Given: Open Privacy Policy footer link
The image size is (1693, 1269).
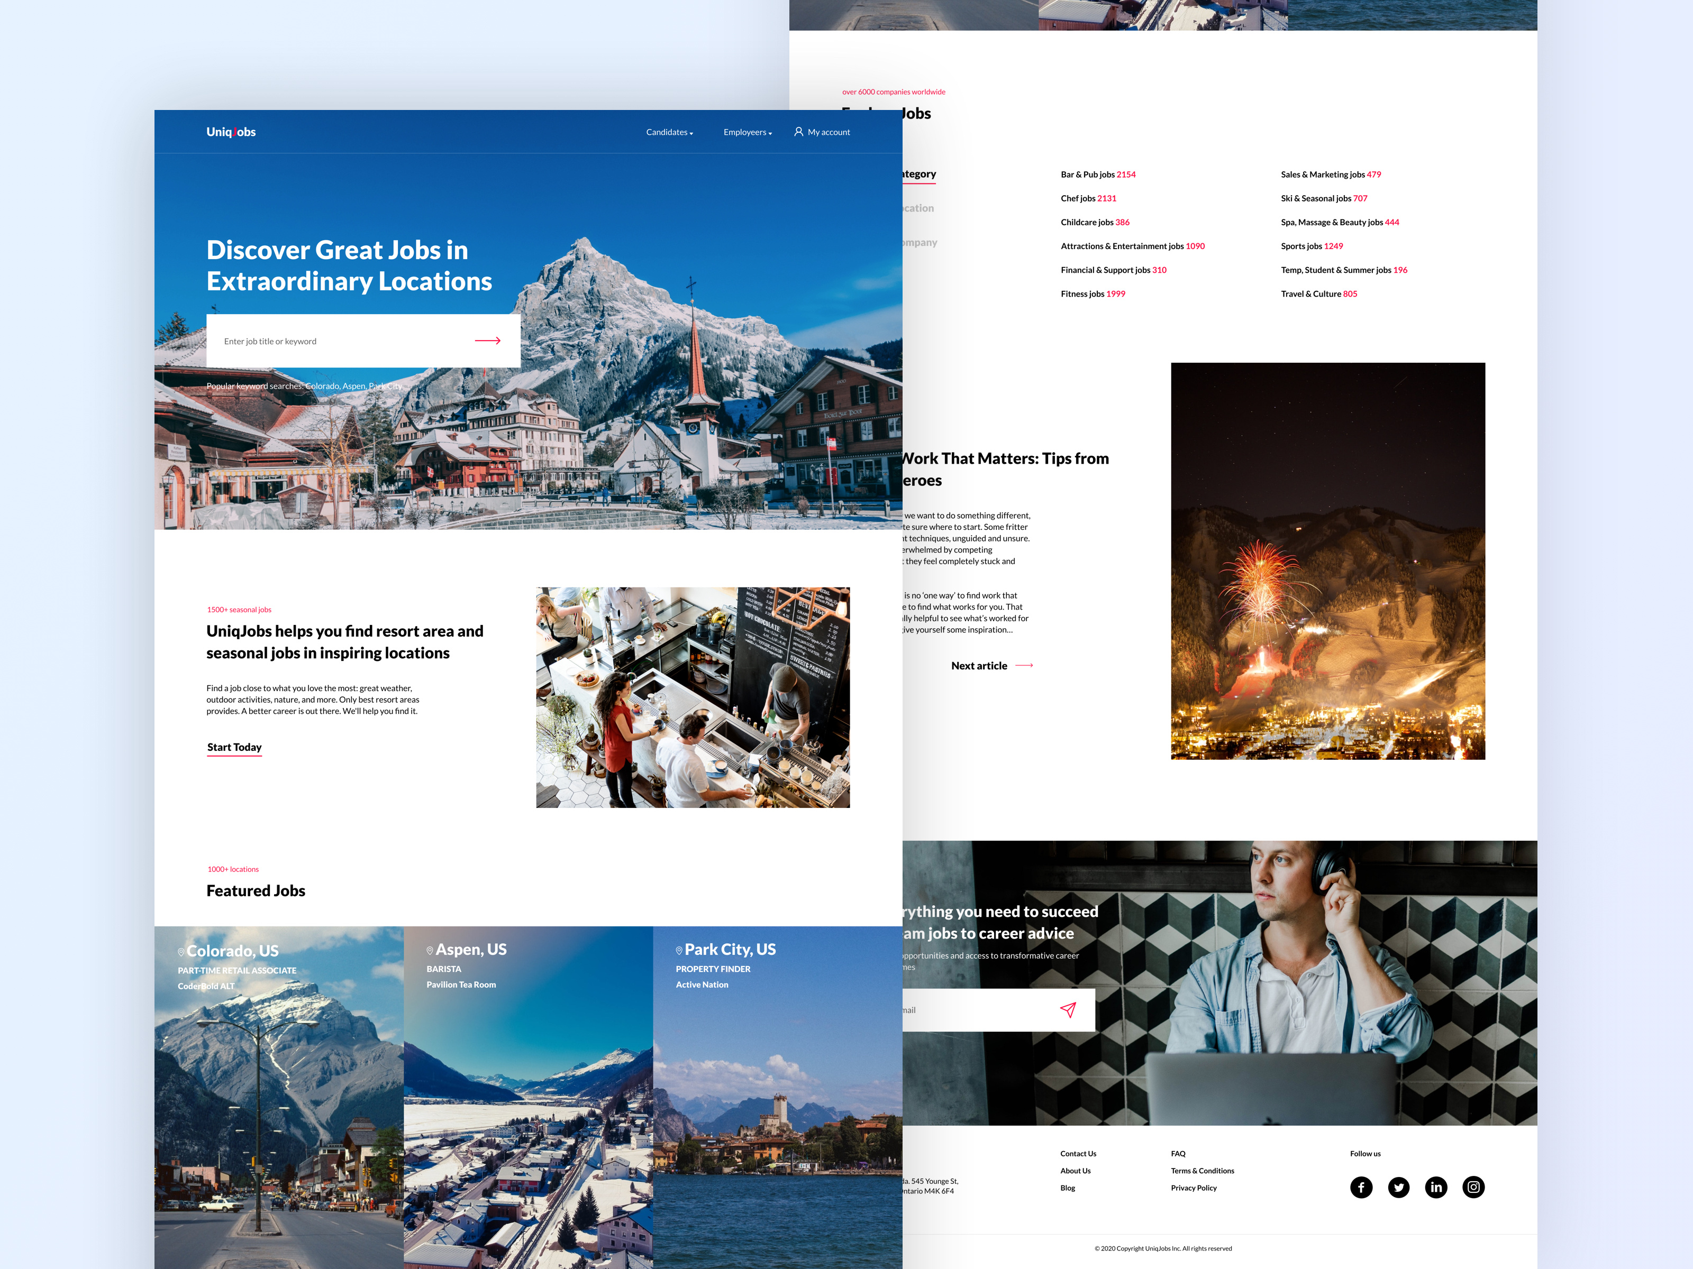Looking at the screenshot, I should coord(1193,1188).
